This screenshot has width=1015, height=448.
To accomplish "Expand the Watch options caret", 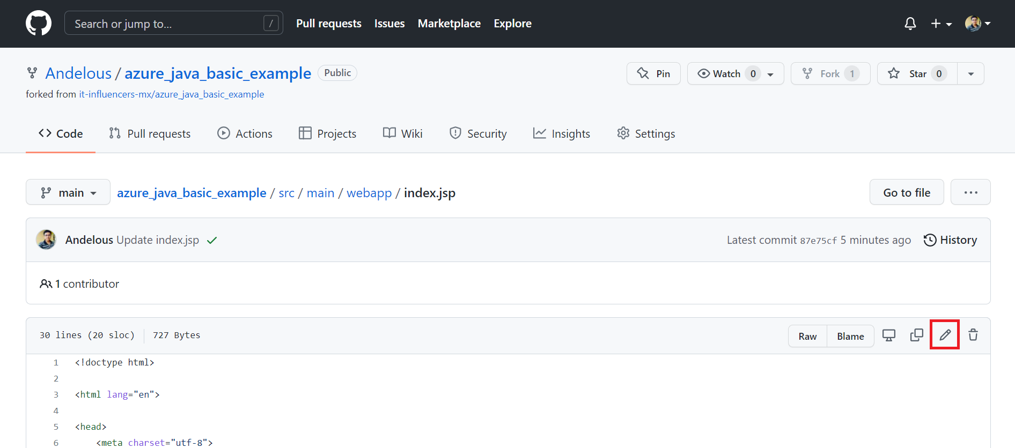I will point(771,74).
